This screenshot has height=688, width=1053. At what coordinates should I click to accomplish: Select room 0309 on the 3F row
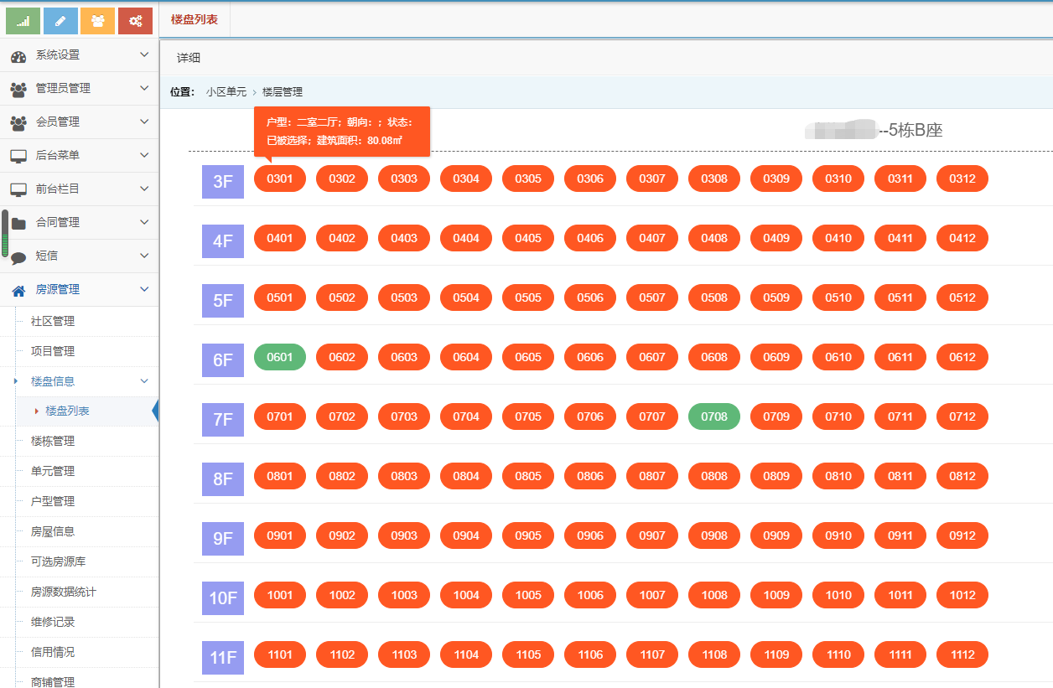click(x=776, y=178)
